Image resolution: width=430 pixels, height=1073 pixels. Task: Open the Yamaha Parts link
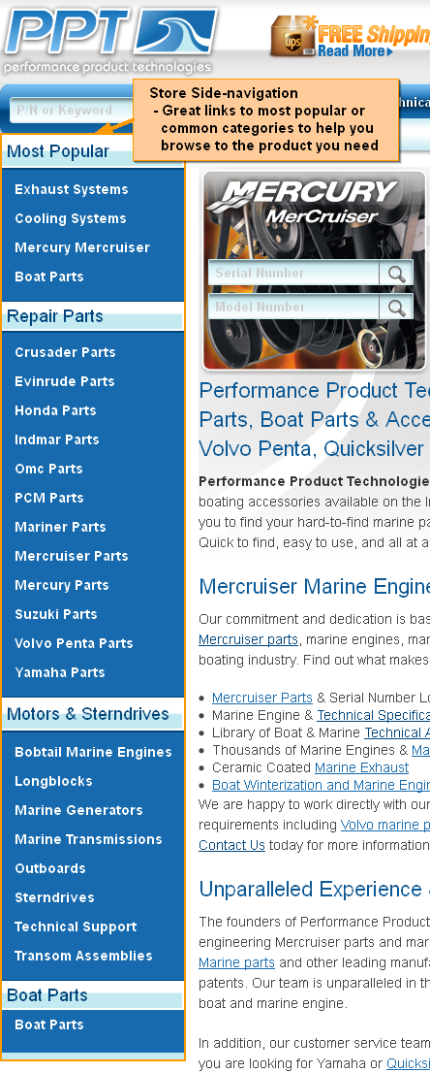pos(60,672)
